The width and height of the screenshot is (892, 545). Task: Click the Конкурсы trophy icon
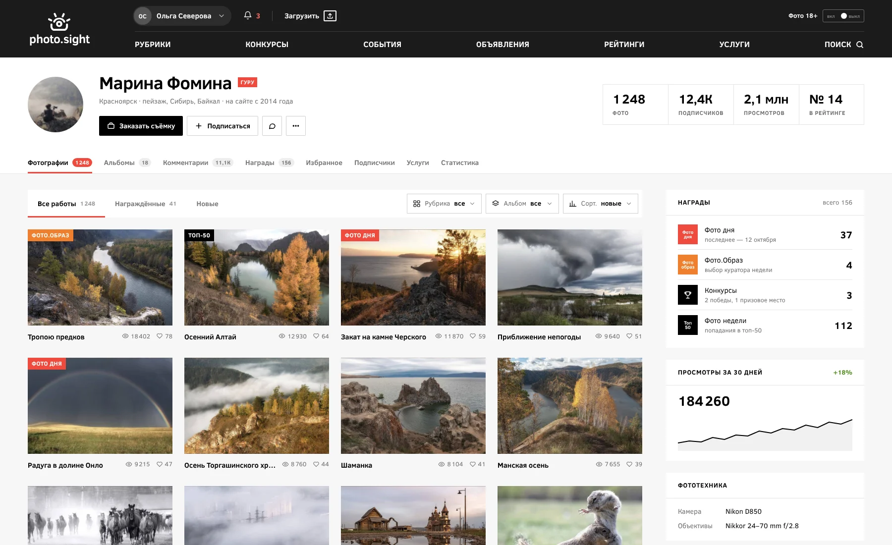(688, 295)
